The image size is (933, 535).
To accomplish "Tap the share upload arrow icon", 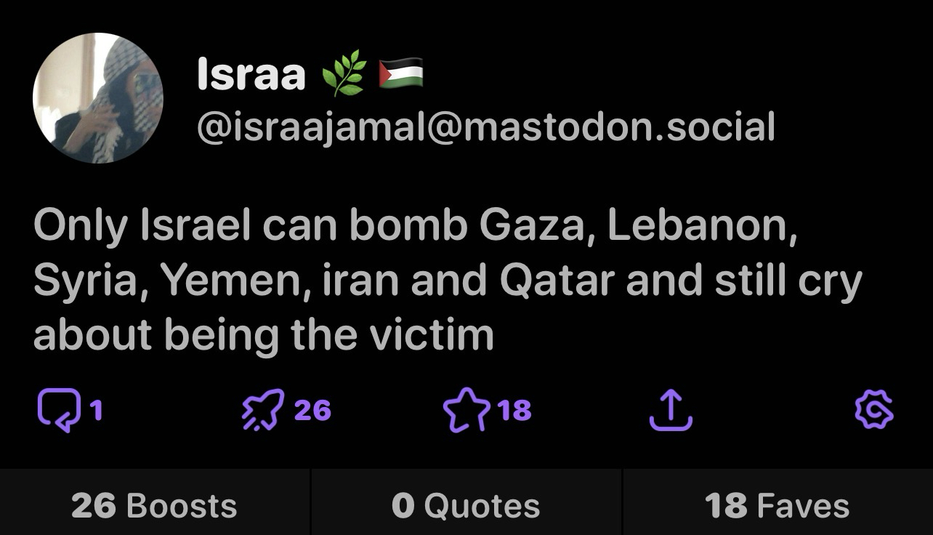I will point(670,411).
